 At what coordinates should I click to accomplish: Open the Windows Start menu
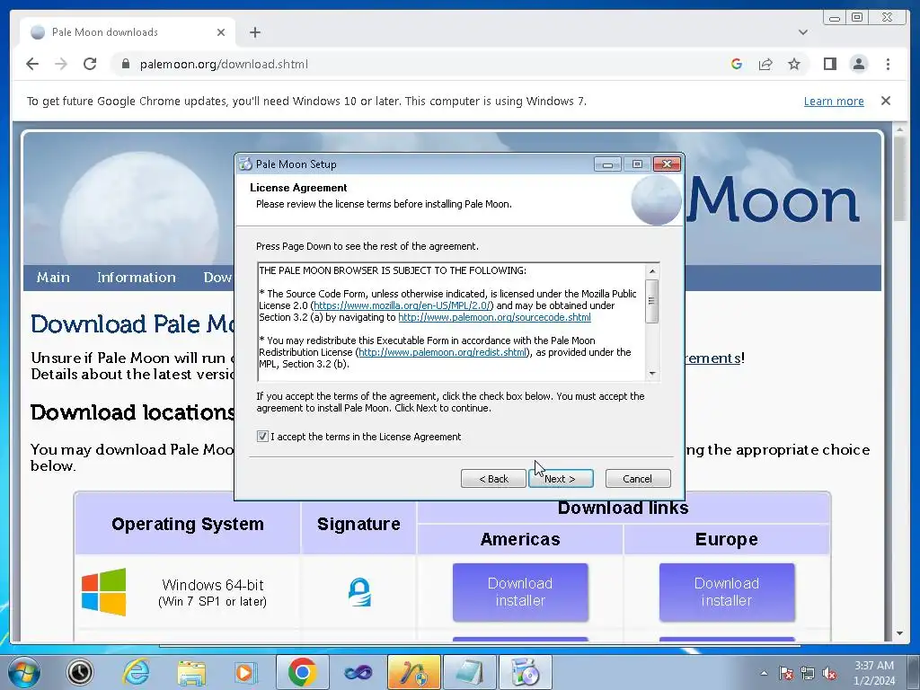coord(23,672)
